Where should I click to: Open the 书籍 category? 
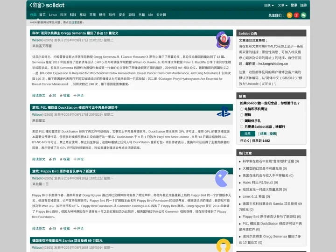142,15
